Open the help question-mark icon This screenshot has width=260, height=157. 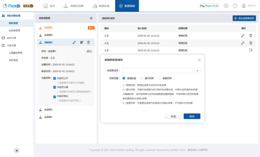tap(235, 6)
